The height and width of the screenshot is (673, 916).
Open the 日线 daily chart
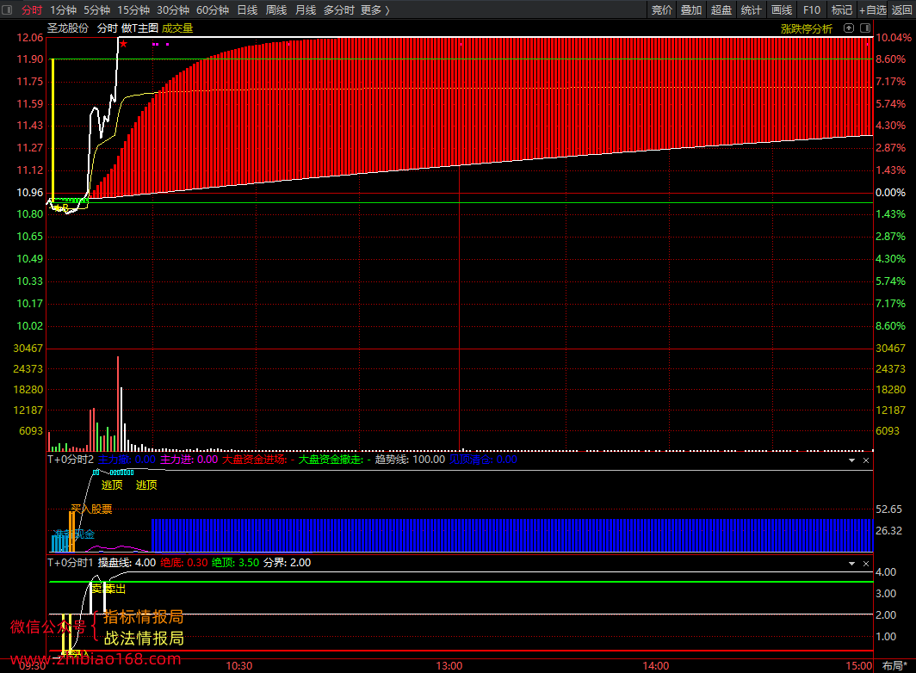[247, 10]
